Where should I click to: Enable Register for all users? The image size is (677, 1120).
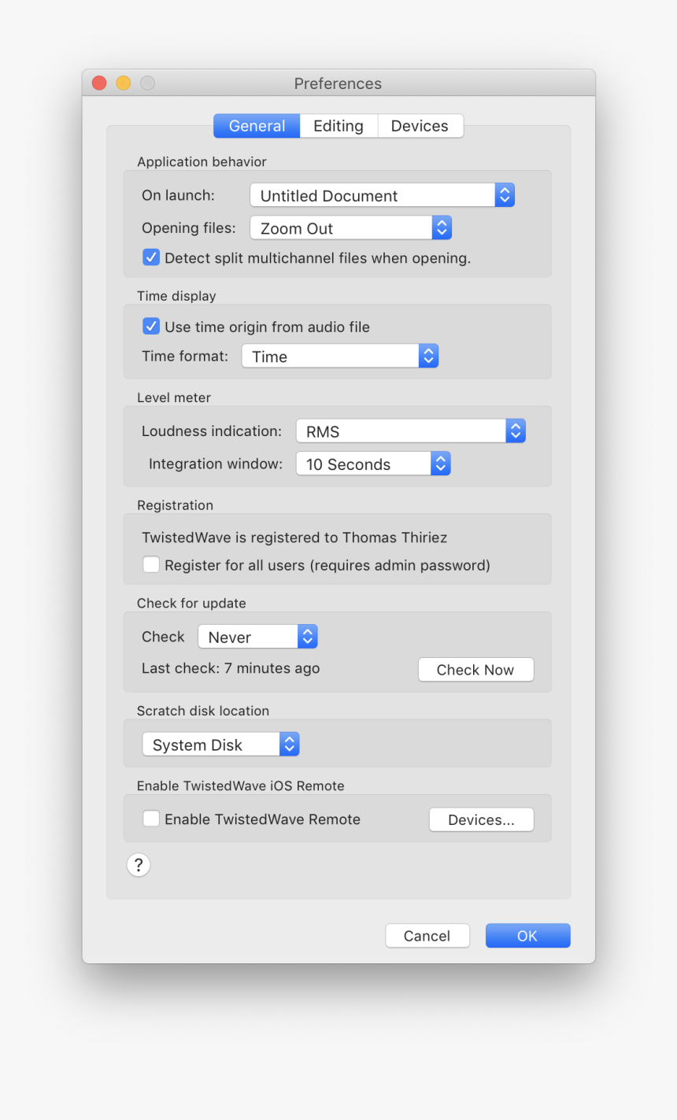pyautogui.click(x=150, y=564)
